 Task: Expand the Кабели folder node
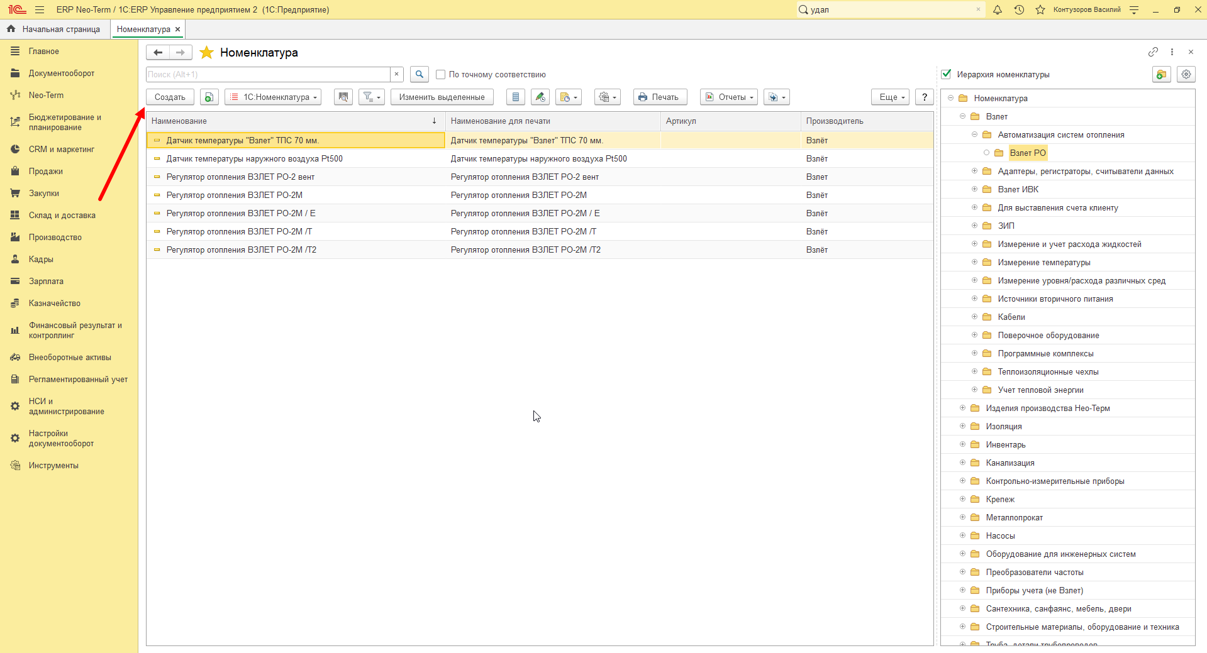(974, 317)
